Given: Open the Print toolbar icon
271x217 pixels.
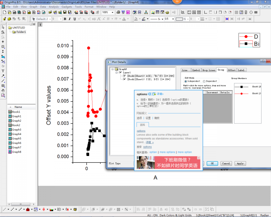Looking at the screenshot, I should [x=118, y=12].
